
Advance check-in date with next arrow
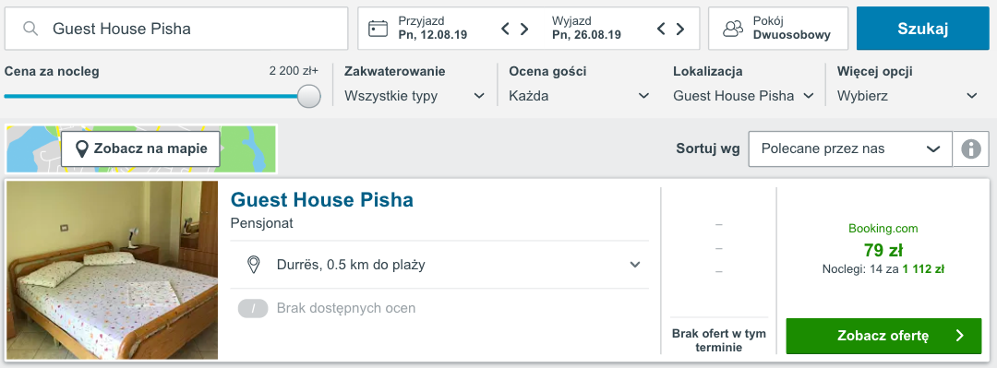[x=524, y=29]
